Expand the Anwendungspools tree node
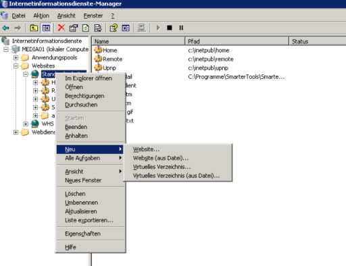346x266 pixels. coord(16,57)
